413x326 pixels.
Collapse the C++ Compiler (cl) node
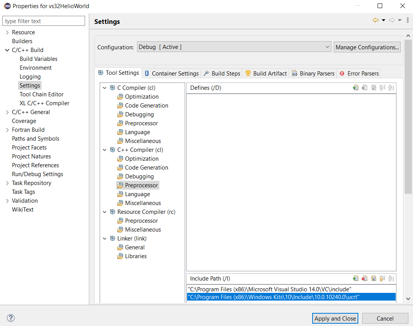click(105, 150)
